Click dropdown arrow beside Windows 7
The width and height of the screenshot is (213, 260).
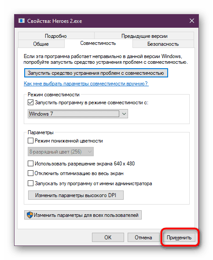click(124, 114)
